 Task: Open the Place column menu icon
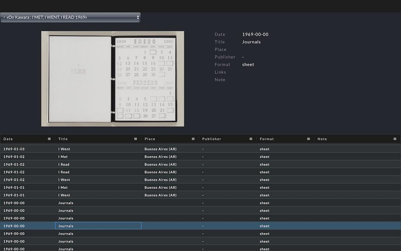tap(193, 139)
